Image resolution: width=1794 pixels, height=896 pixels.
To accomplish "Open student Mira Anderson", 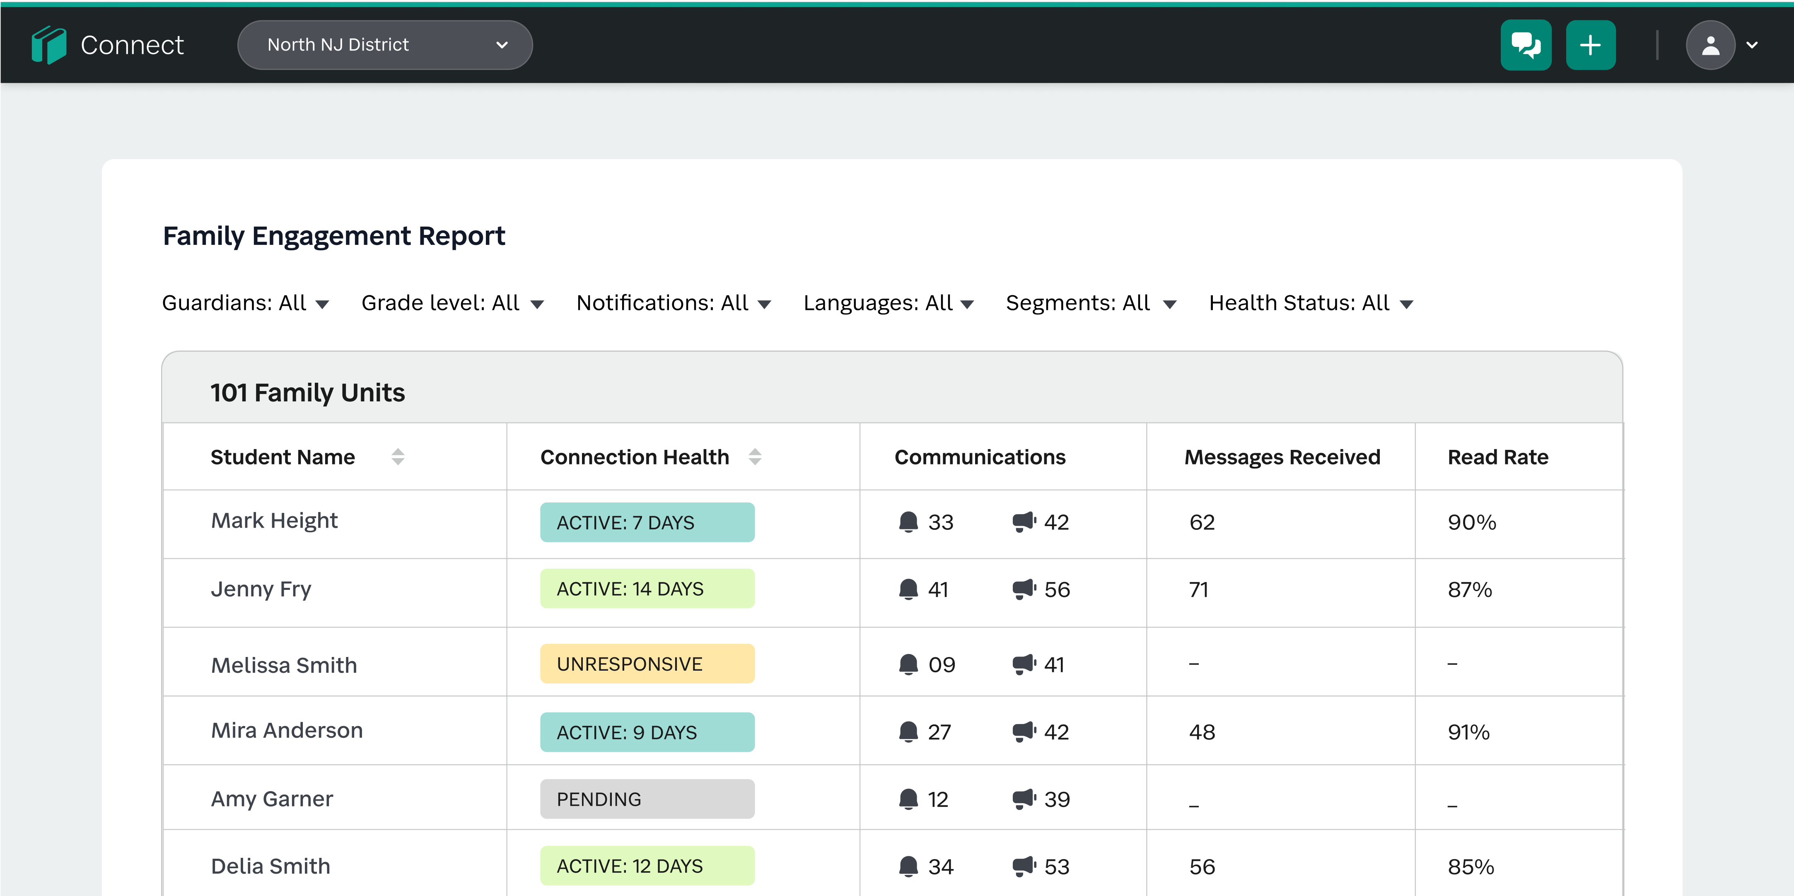I will (x=287, y=730).
